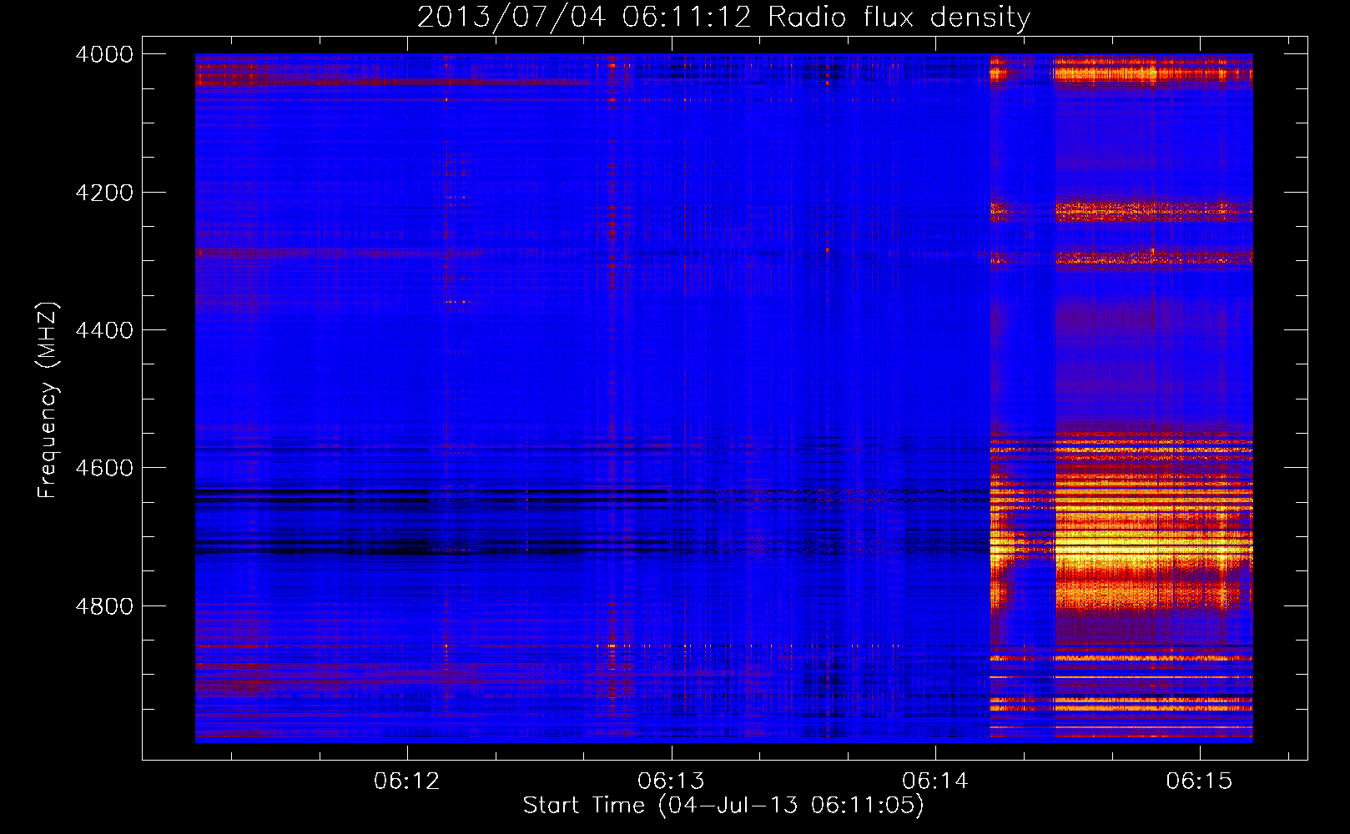Click the '4200' frequency axis label
The height and width of the screenshot is (834, 1350).
[104, 193]
